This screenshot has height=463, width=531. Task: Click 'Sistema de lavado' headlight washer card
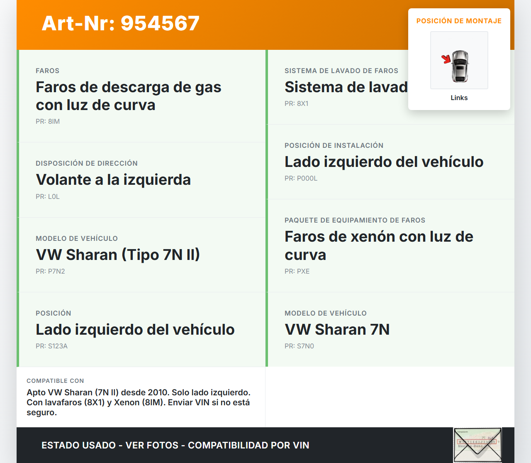pyautogui.click(x=346, y=87)
